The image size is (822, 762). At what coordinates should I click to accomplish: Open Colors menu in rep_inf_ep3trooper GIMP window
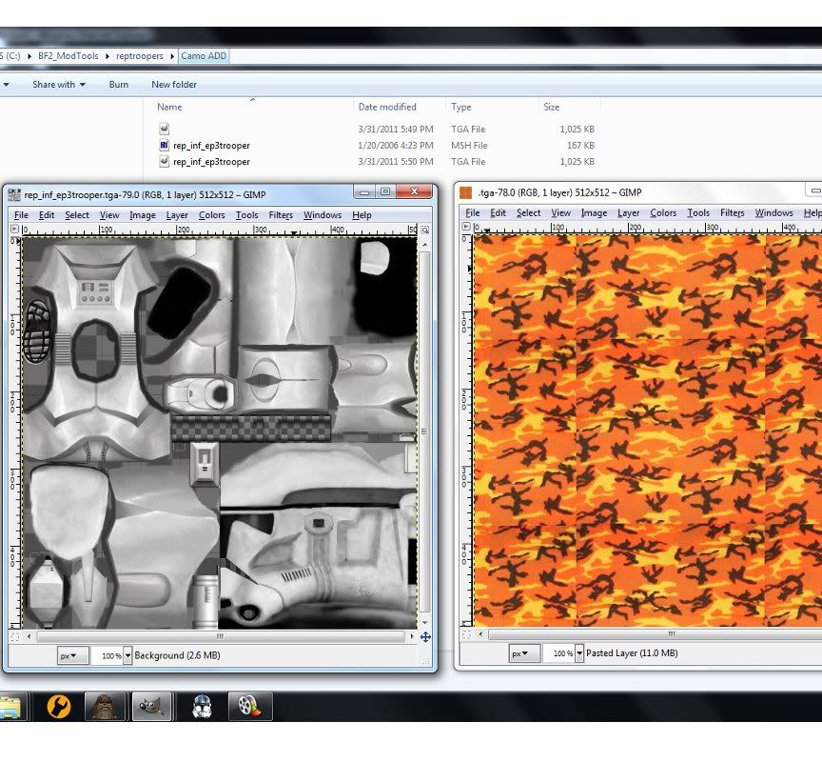click(212, 215)
